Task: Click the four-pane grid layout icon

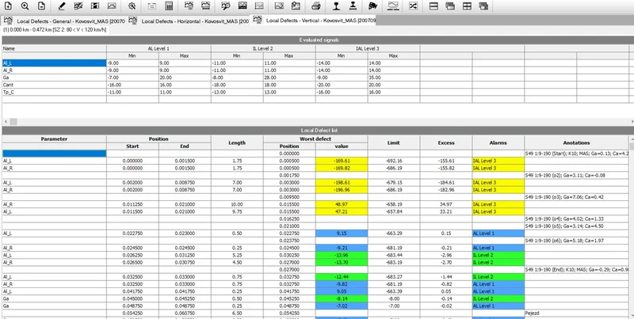Action: 467,6
